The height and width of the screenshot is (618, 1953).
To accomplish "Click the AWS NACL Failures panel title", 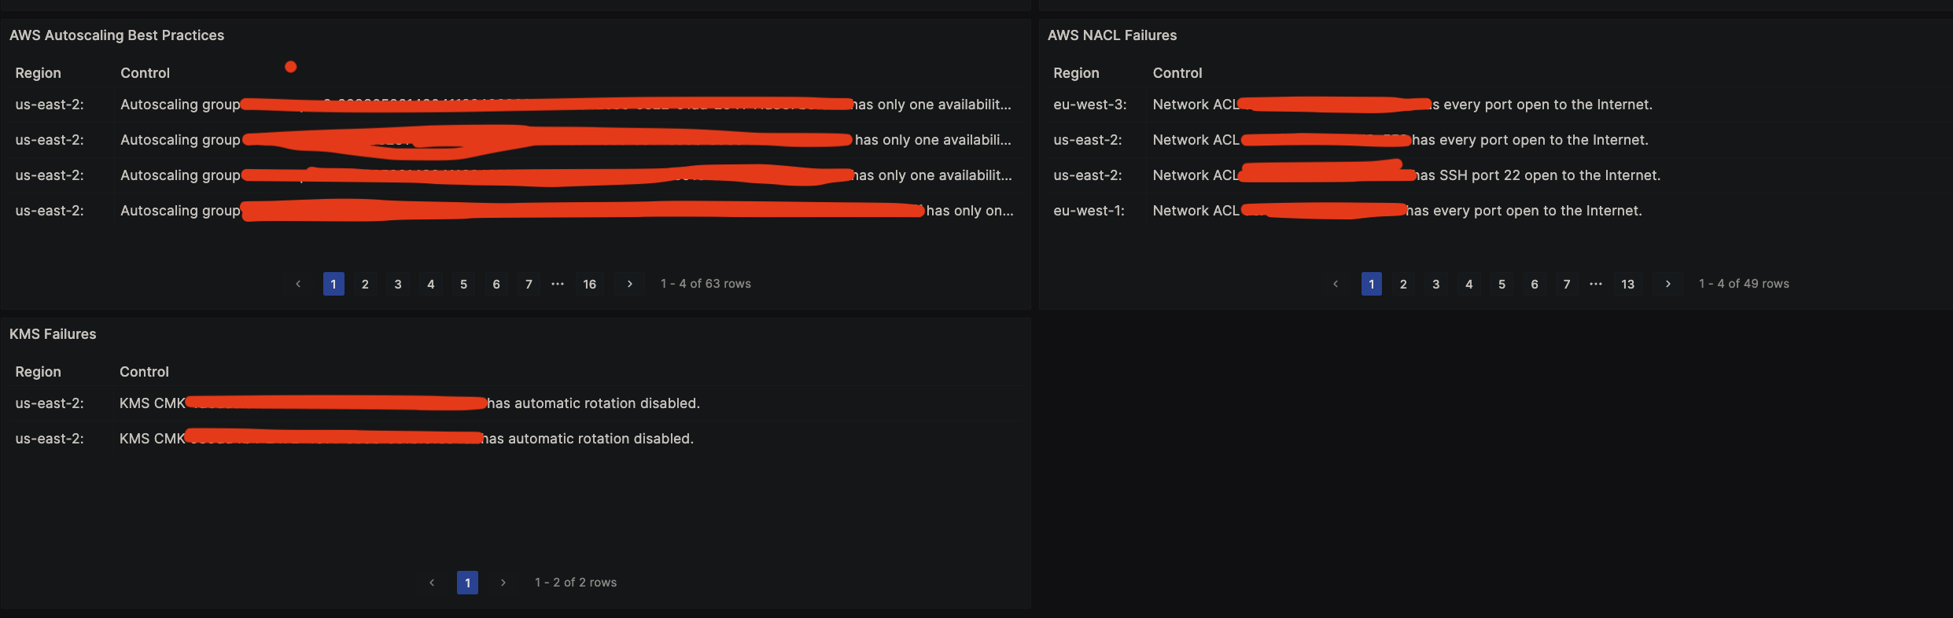I will (x=1111, y=35).
